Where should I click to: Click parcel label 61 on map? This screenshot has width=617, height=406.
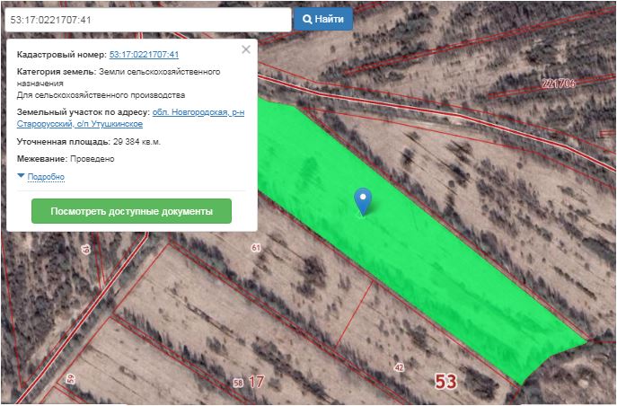(256, 248)
